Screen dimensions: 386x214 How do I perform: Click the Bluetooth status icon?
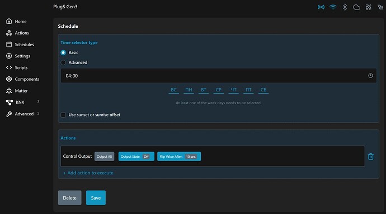tap(345, 7)
